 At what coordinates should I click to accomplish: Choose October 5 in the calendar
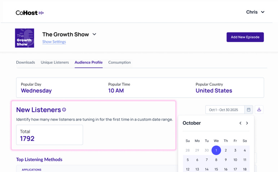(x=187, y=160)
